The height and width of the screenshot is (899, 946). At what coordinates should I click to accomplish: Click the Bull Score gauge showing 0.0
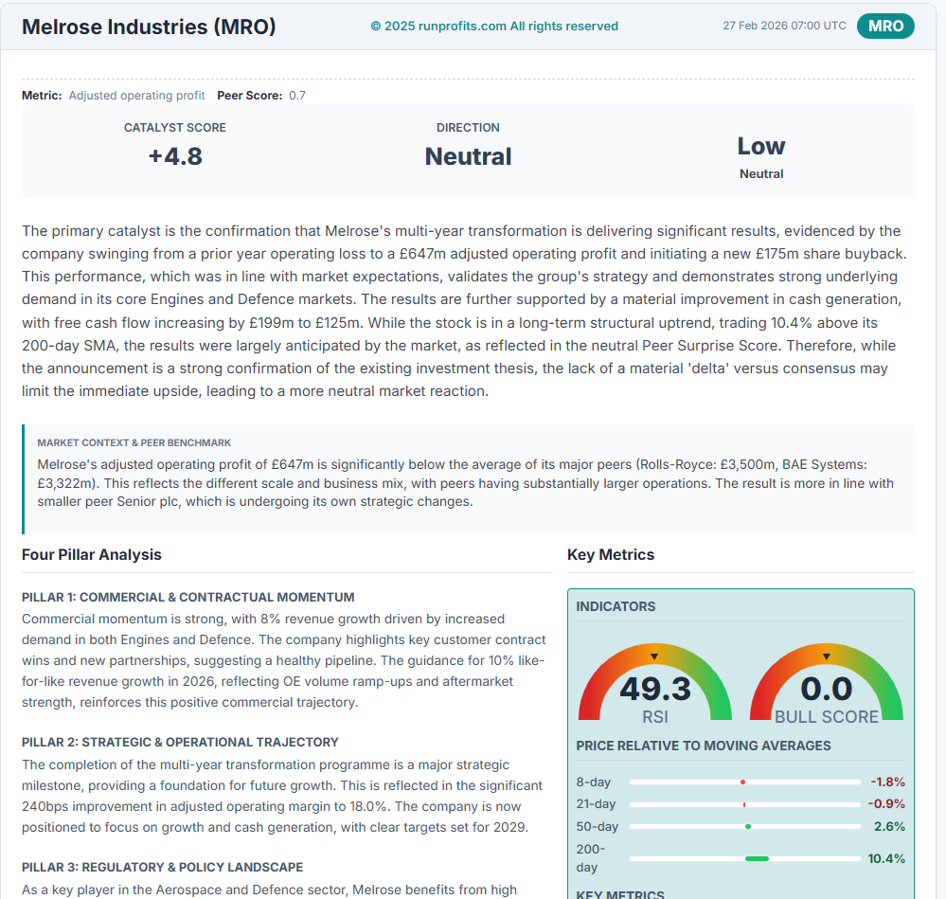826,684
